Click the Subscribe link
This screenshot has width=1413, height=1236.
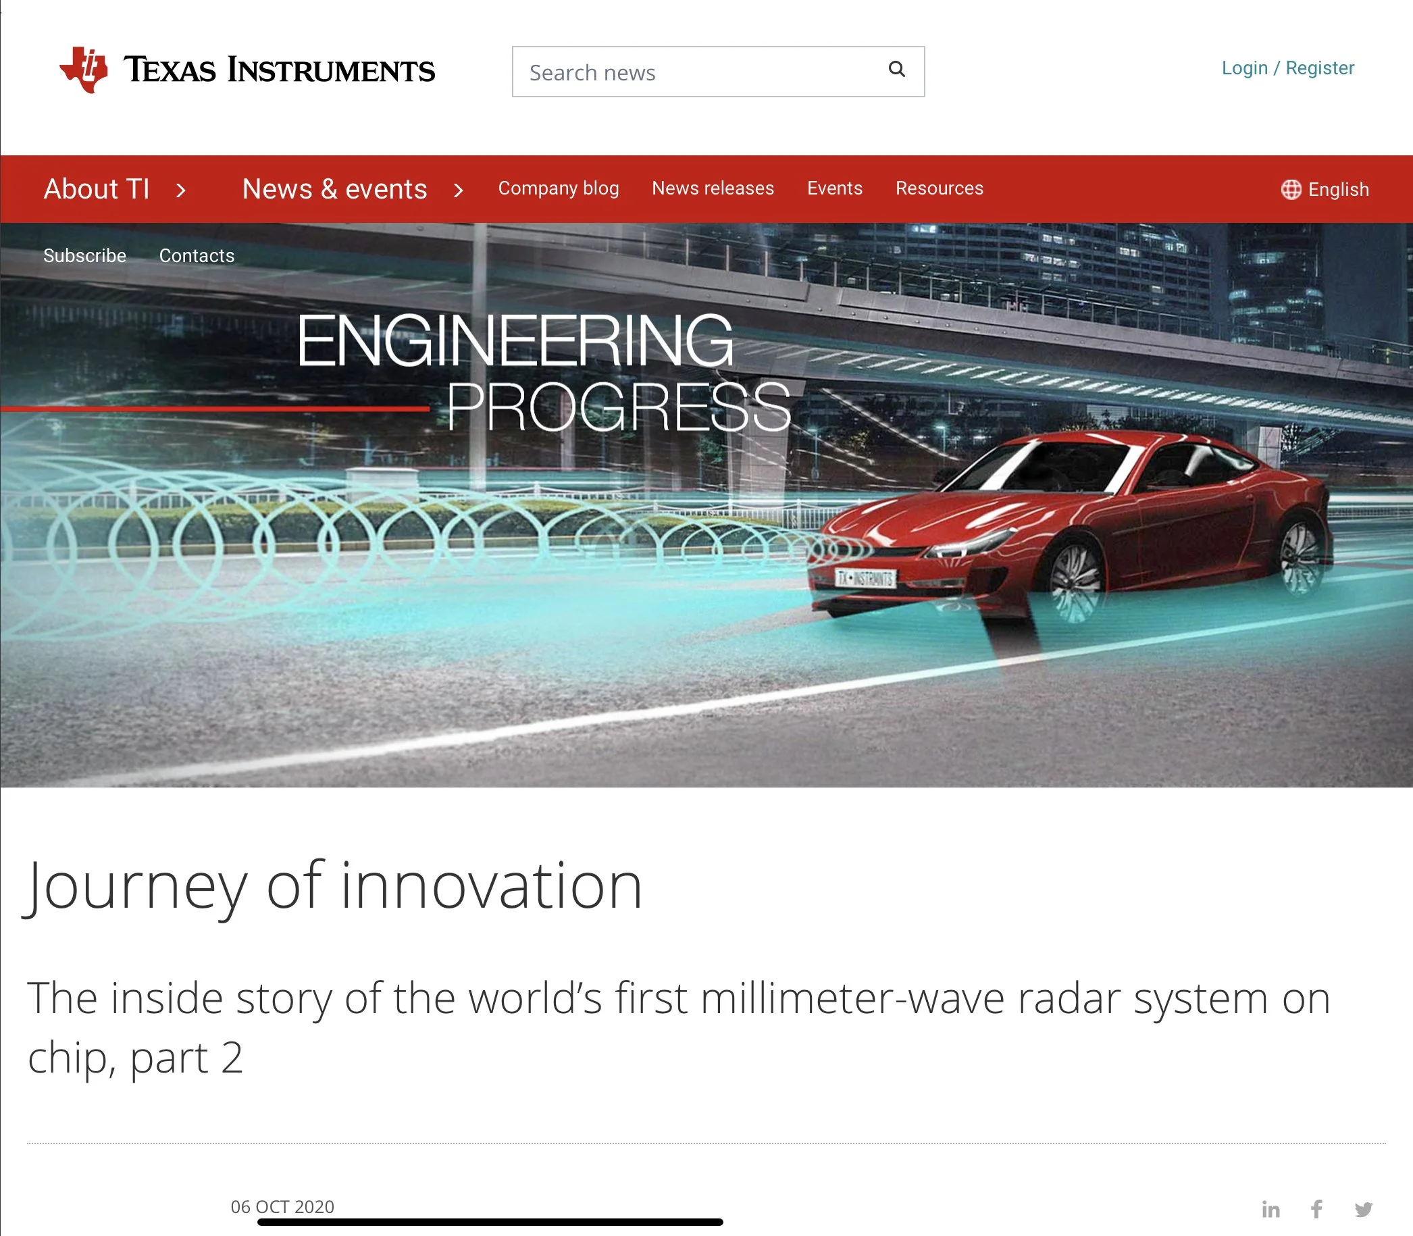click(85, 256)
